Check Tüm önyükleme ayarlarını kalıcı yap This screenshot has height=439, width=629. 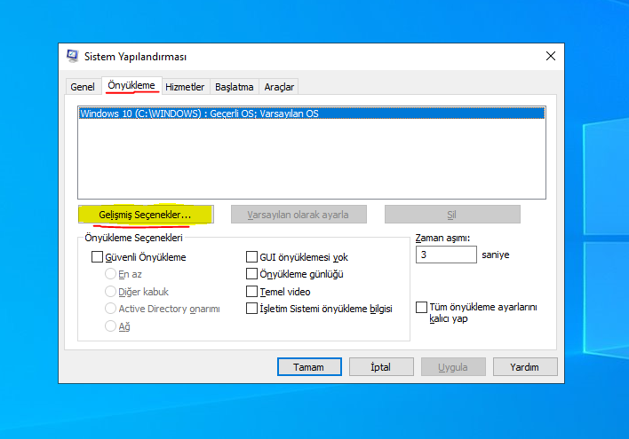[x=422, y=307]
